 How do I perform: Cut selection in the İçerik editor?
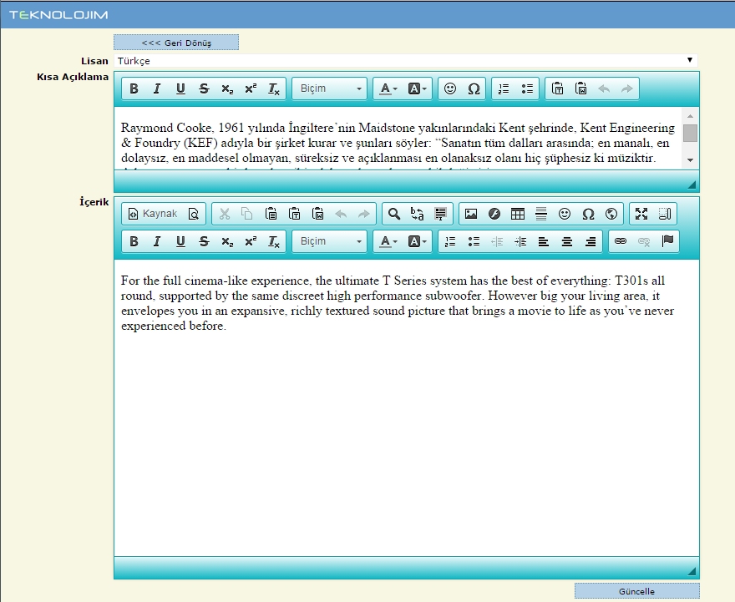[225, 214]
